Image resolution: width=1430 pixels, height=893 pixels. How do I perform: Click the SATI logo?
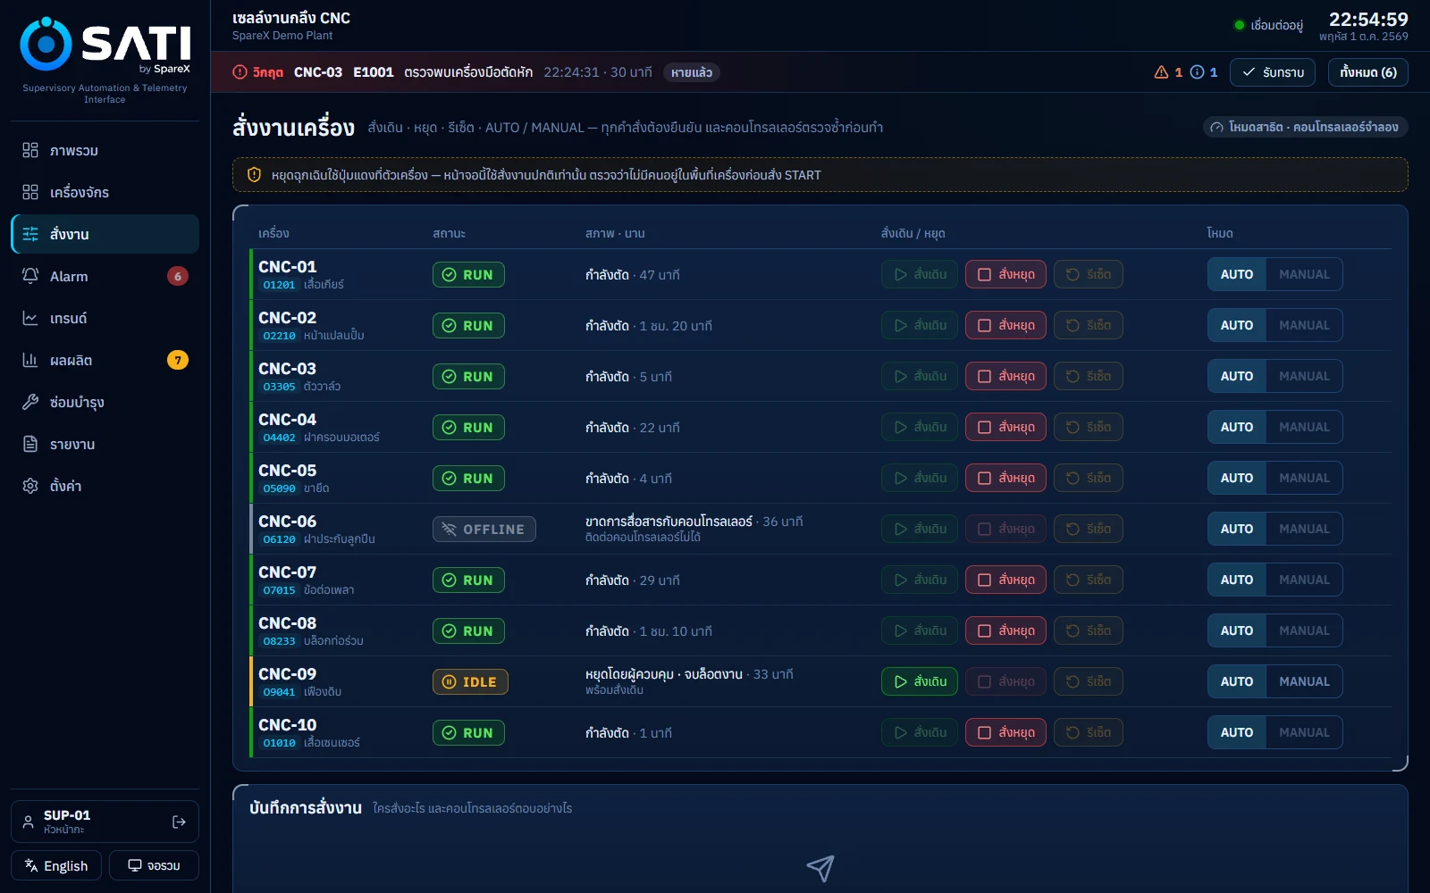(x=105, y=44)
